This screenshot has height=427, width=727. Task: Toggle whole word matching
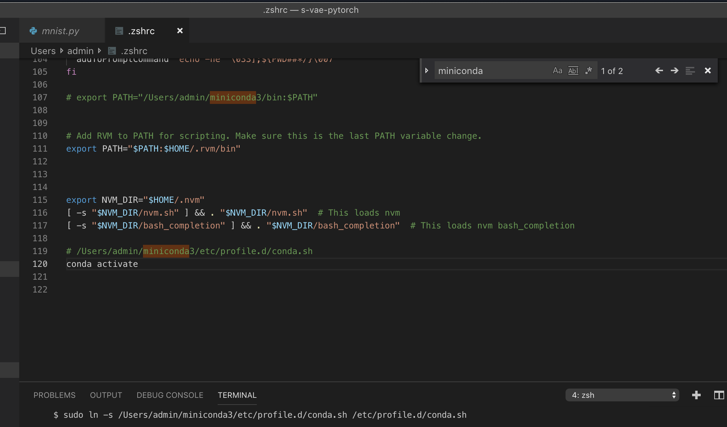(x=573, y=70)
